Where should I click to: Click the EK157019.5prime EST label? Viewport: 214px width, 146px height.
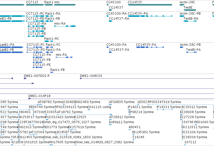pos(82,127)
